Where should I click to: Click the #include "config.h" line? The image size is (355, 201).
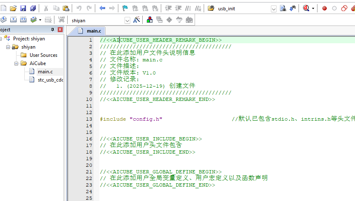[x=131, y=119]
